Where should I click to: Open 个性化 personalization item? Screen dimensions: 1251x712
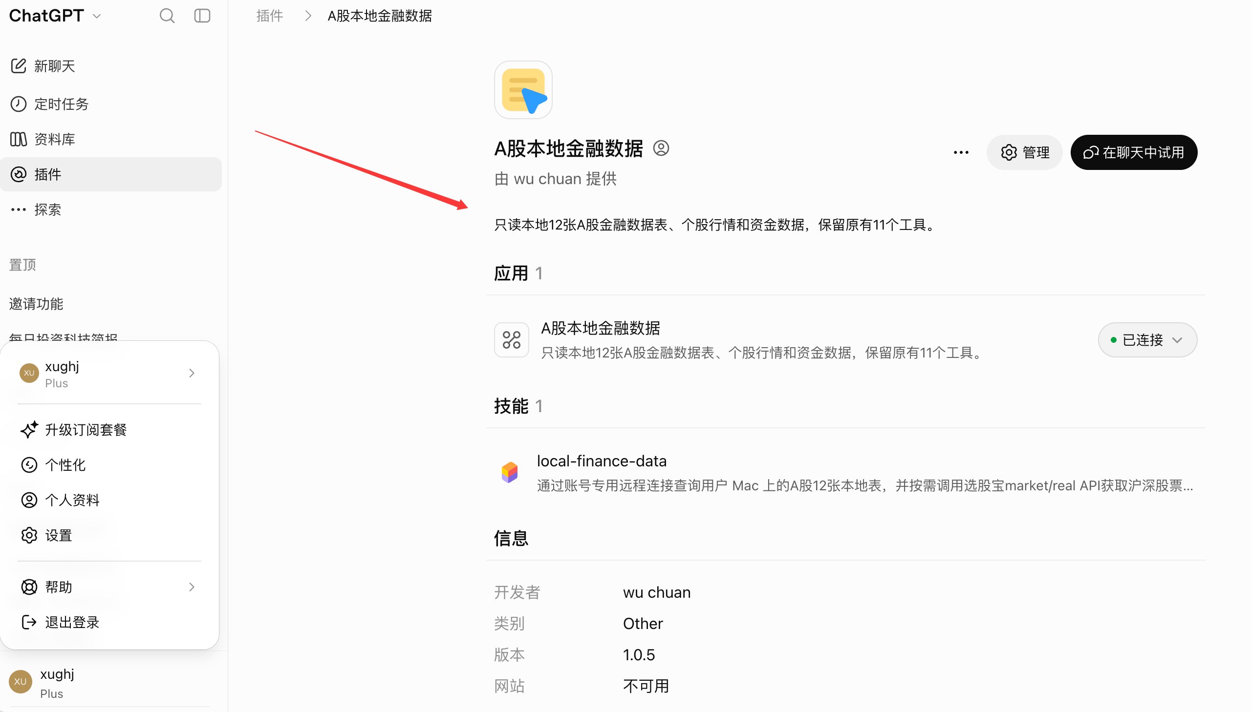[x=110, y=465]
